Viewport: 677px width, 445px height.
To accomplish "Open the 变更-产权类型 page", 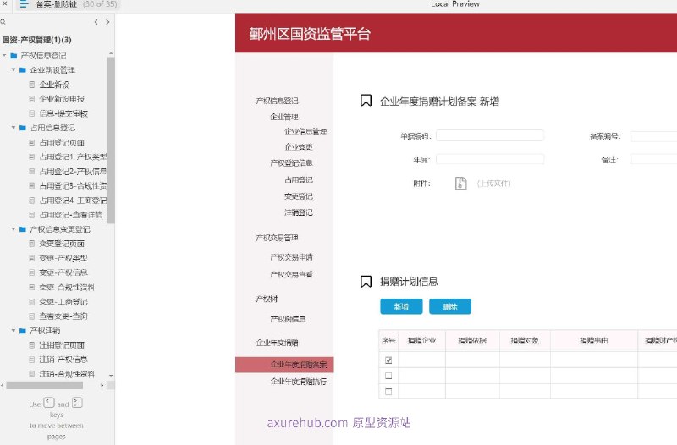I will coord(63,258).
